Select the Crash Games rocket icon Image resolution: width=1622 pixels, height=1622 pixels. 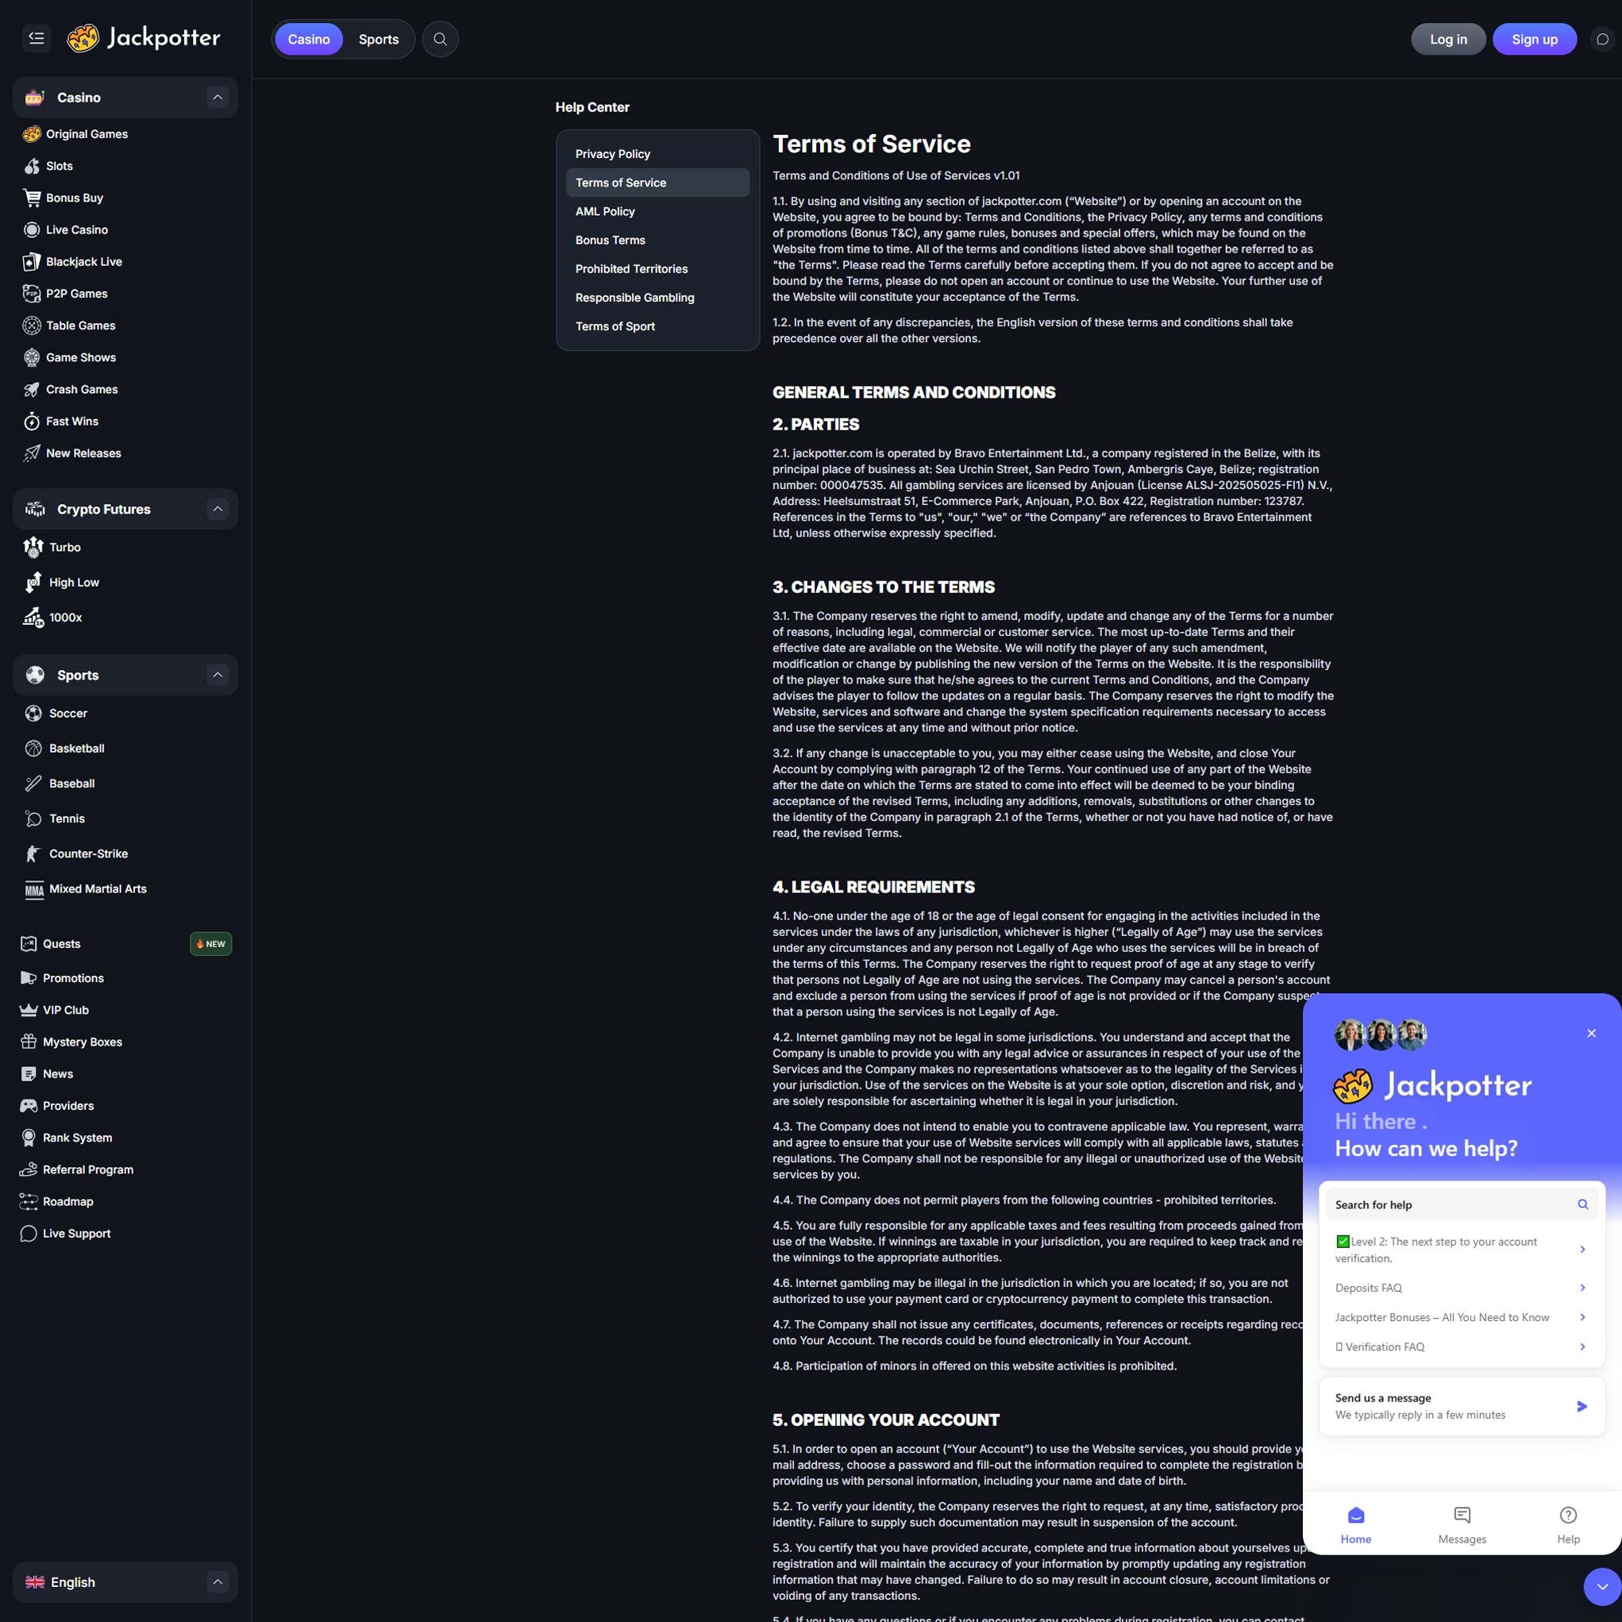[x=32, y=390]
